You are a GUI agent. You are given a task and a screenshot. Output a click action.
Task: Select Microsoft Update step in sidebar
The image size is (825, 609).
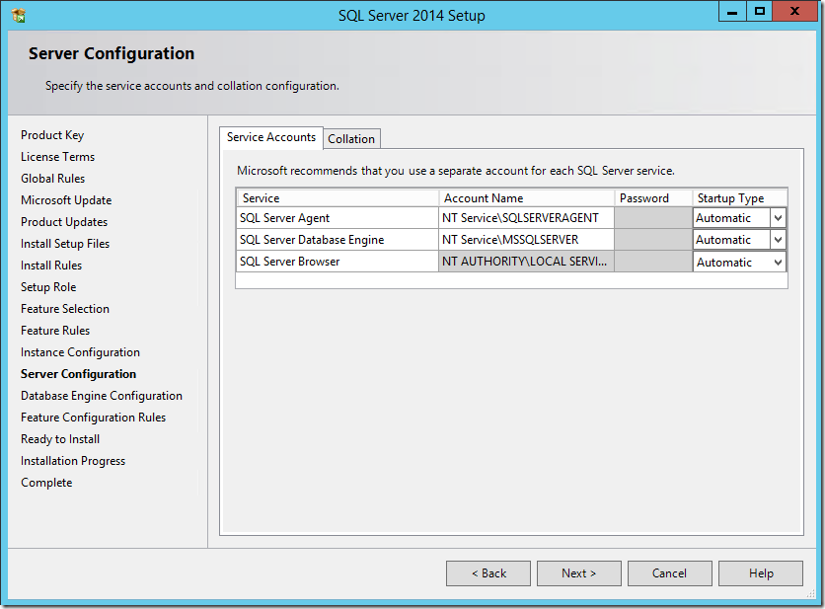(66, 200)
